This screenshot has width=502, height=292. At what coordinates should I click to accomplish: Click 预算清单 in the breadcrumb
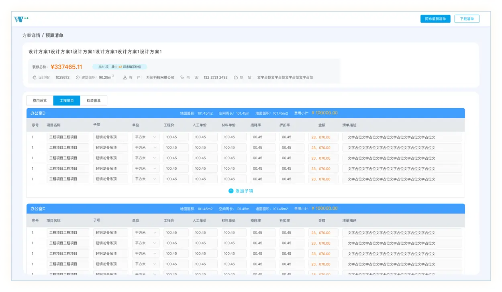point(54,35)
